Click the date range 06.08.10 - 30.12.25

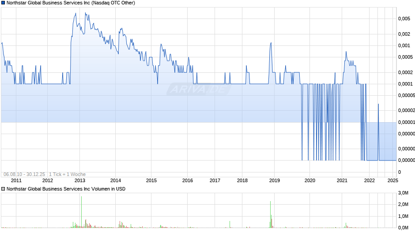(x=24, y=174)
